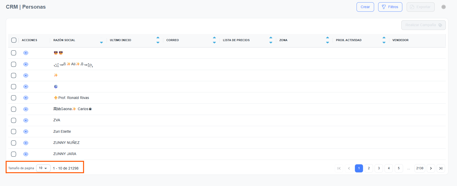Go to page 3
The width and height of the screenshot is (457, 186).
tap(379, 168)
